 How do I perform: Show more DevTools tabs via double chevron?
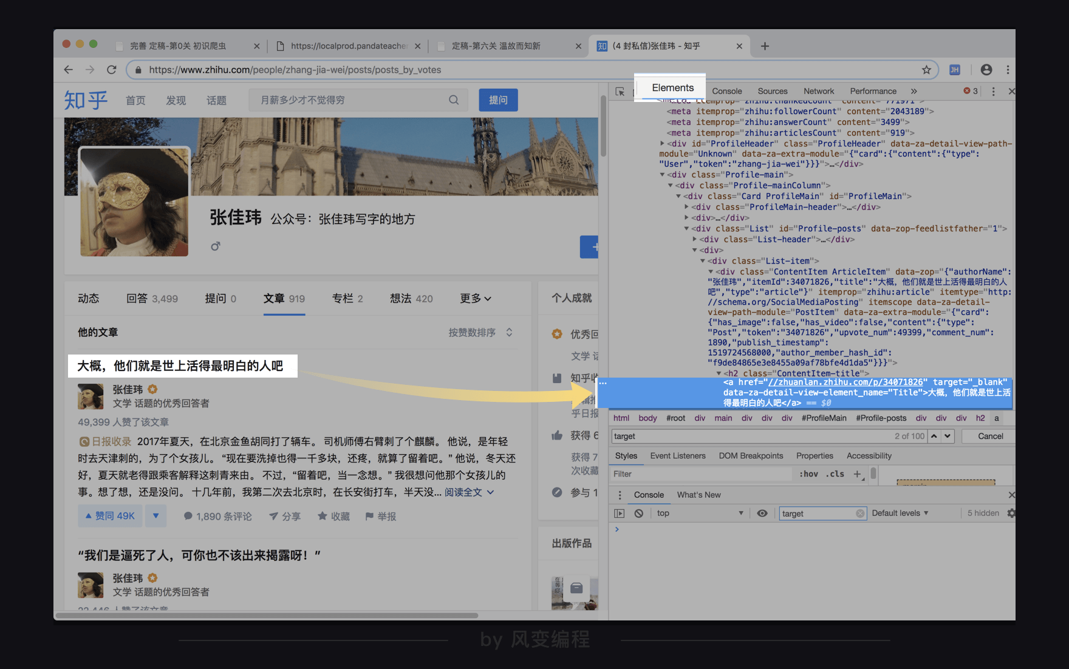tap(914, 91)
